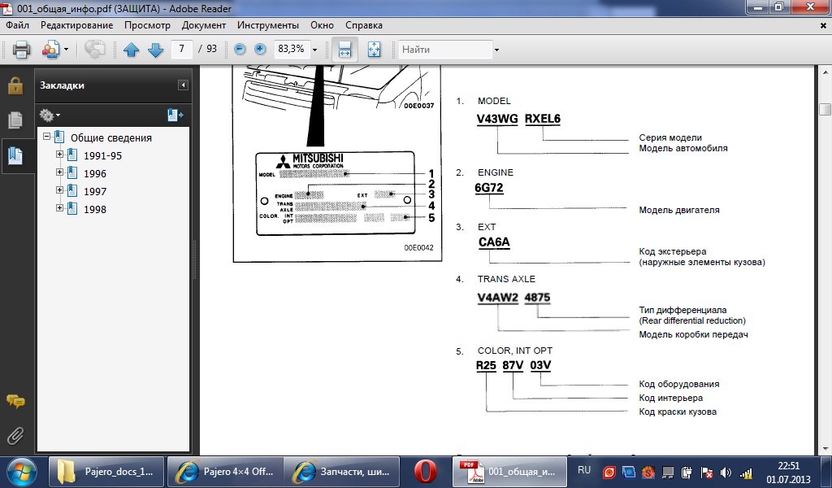Expand the 1991-95 bookmark node
This screenshot has height=488, width=832.
[x=59, y=155]
